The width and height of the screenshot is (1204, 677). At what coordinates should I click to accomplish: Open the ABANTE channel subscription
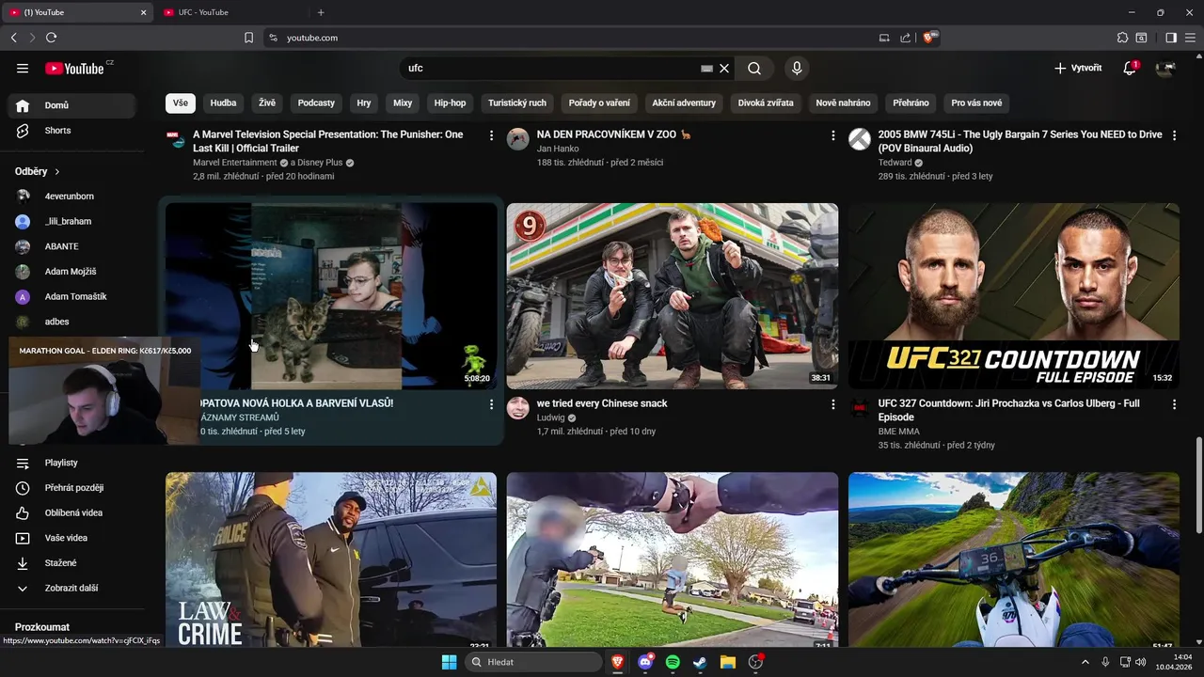(73, 246)
